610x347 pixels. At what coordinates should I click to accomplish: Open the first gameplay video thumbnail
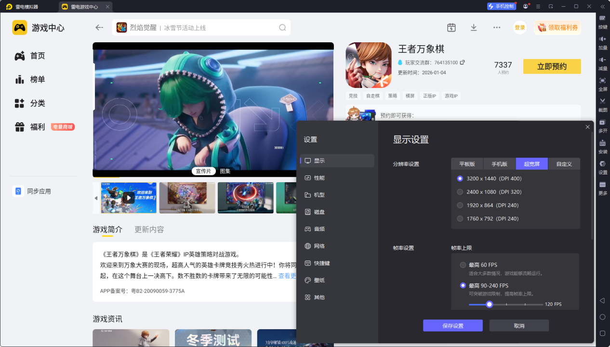pyautogui.click(x=128, y=198)
